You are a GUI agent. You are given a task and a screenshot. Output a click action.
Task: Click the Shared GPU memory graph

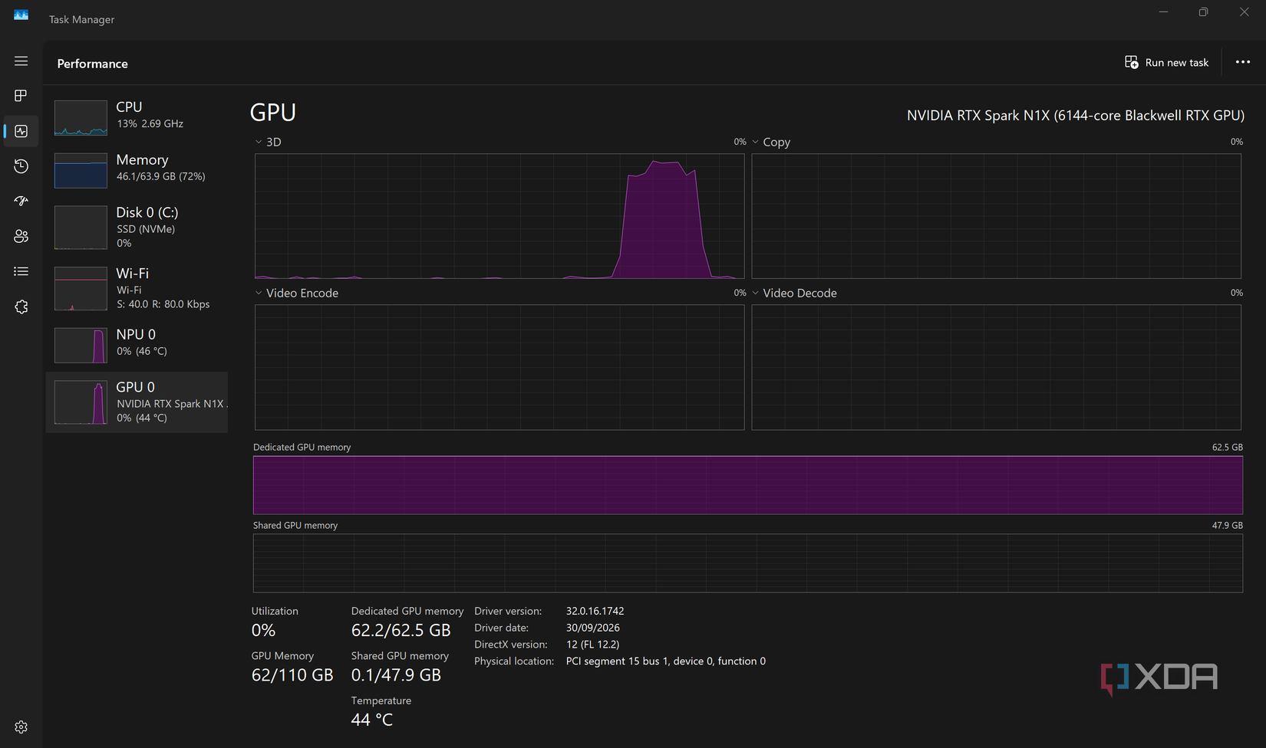click(x=748, y=563)
